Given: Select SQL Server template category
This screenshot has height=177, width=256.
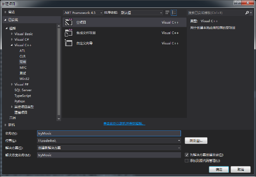Looking at the screenshot, I should click(x=23, y=90).
